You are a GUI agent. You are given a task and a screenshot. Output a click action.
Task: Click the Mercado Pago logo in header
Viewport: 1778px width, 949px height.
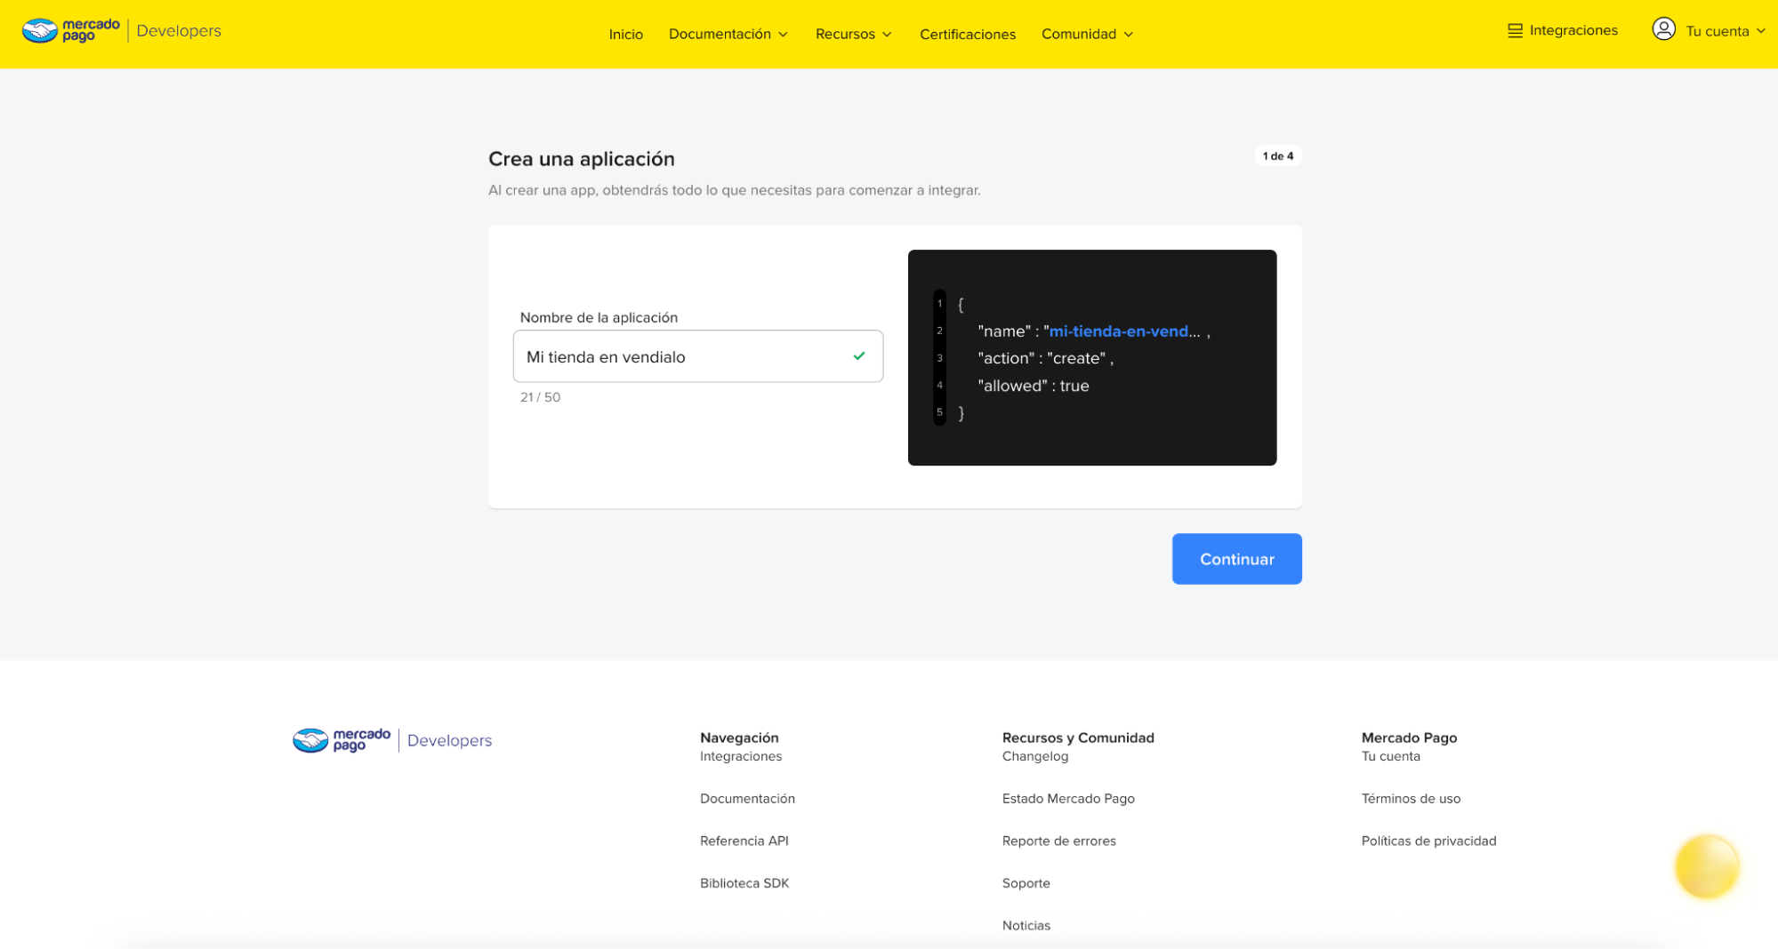(x=70, y=30)
